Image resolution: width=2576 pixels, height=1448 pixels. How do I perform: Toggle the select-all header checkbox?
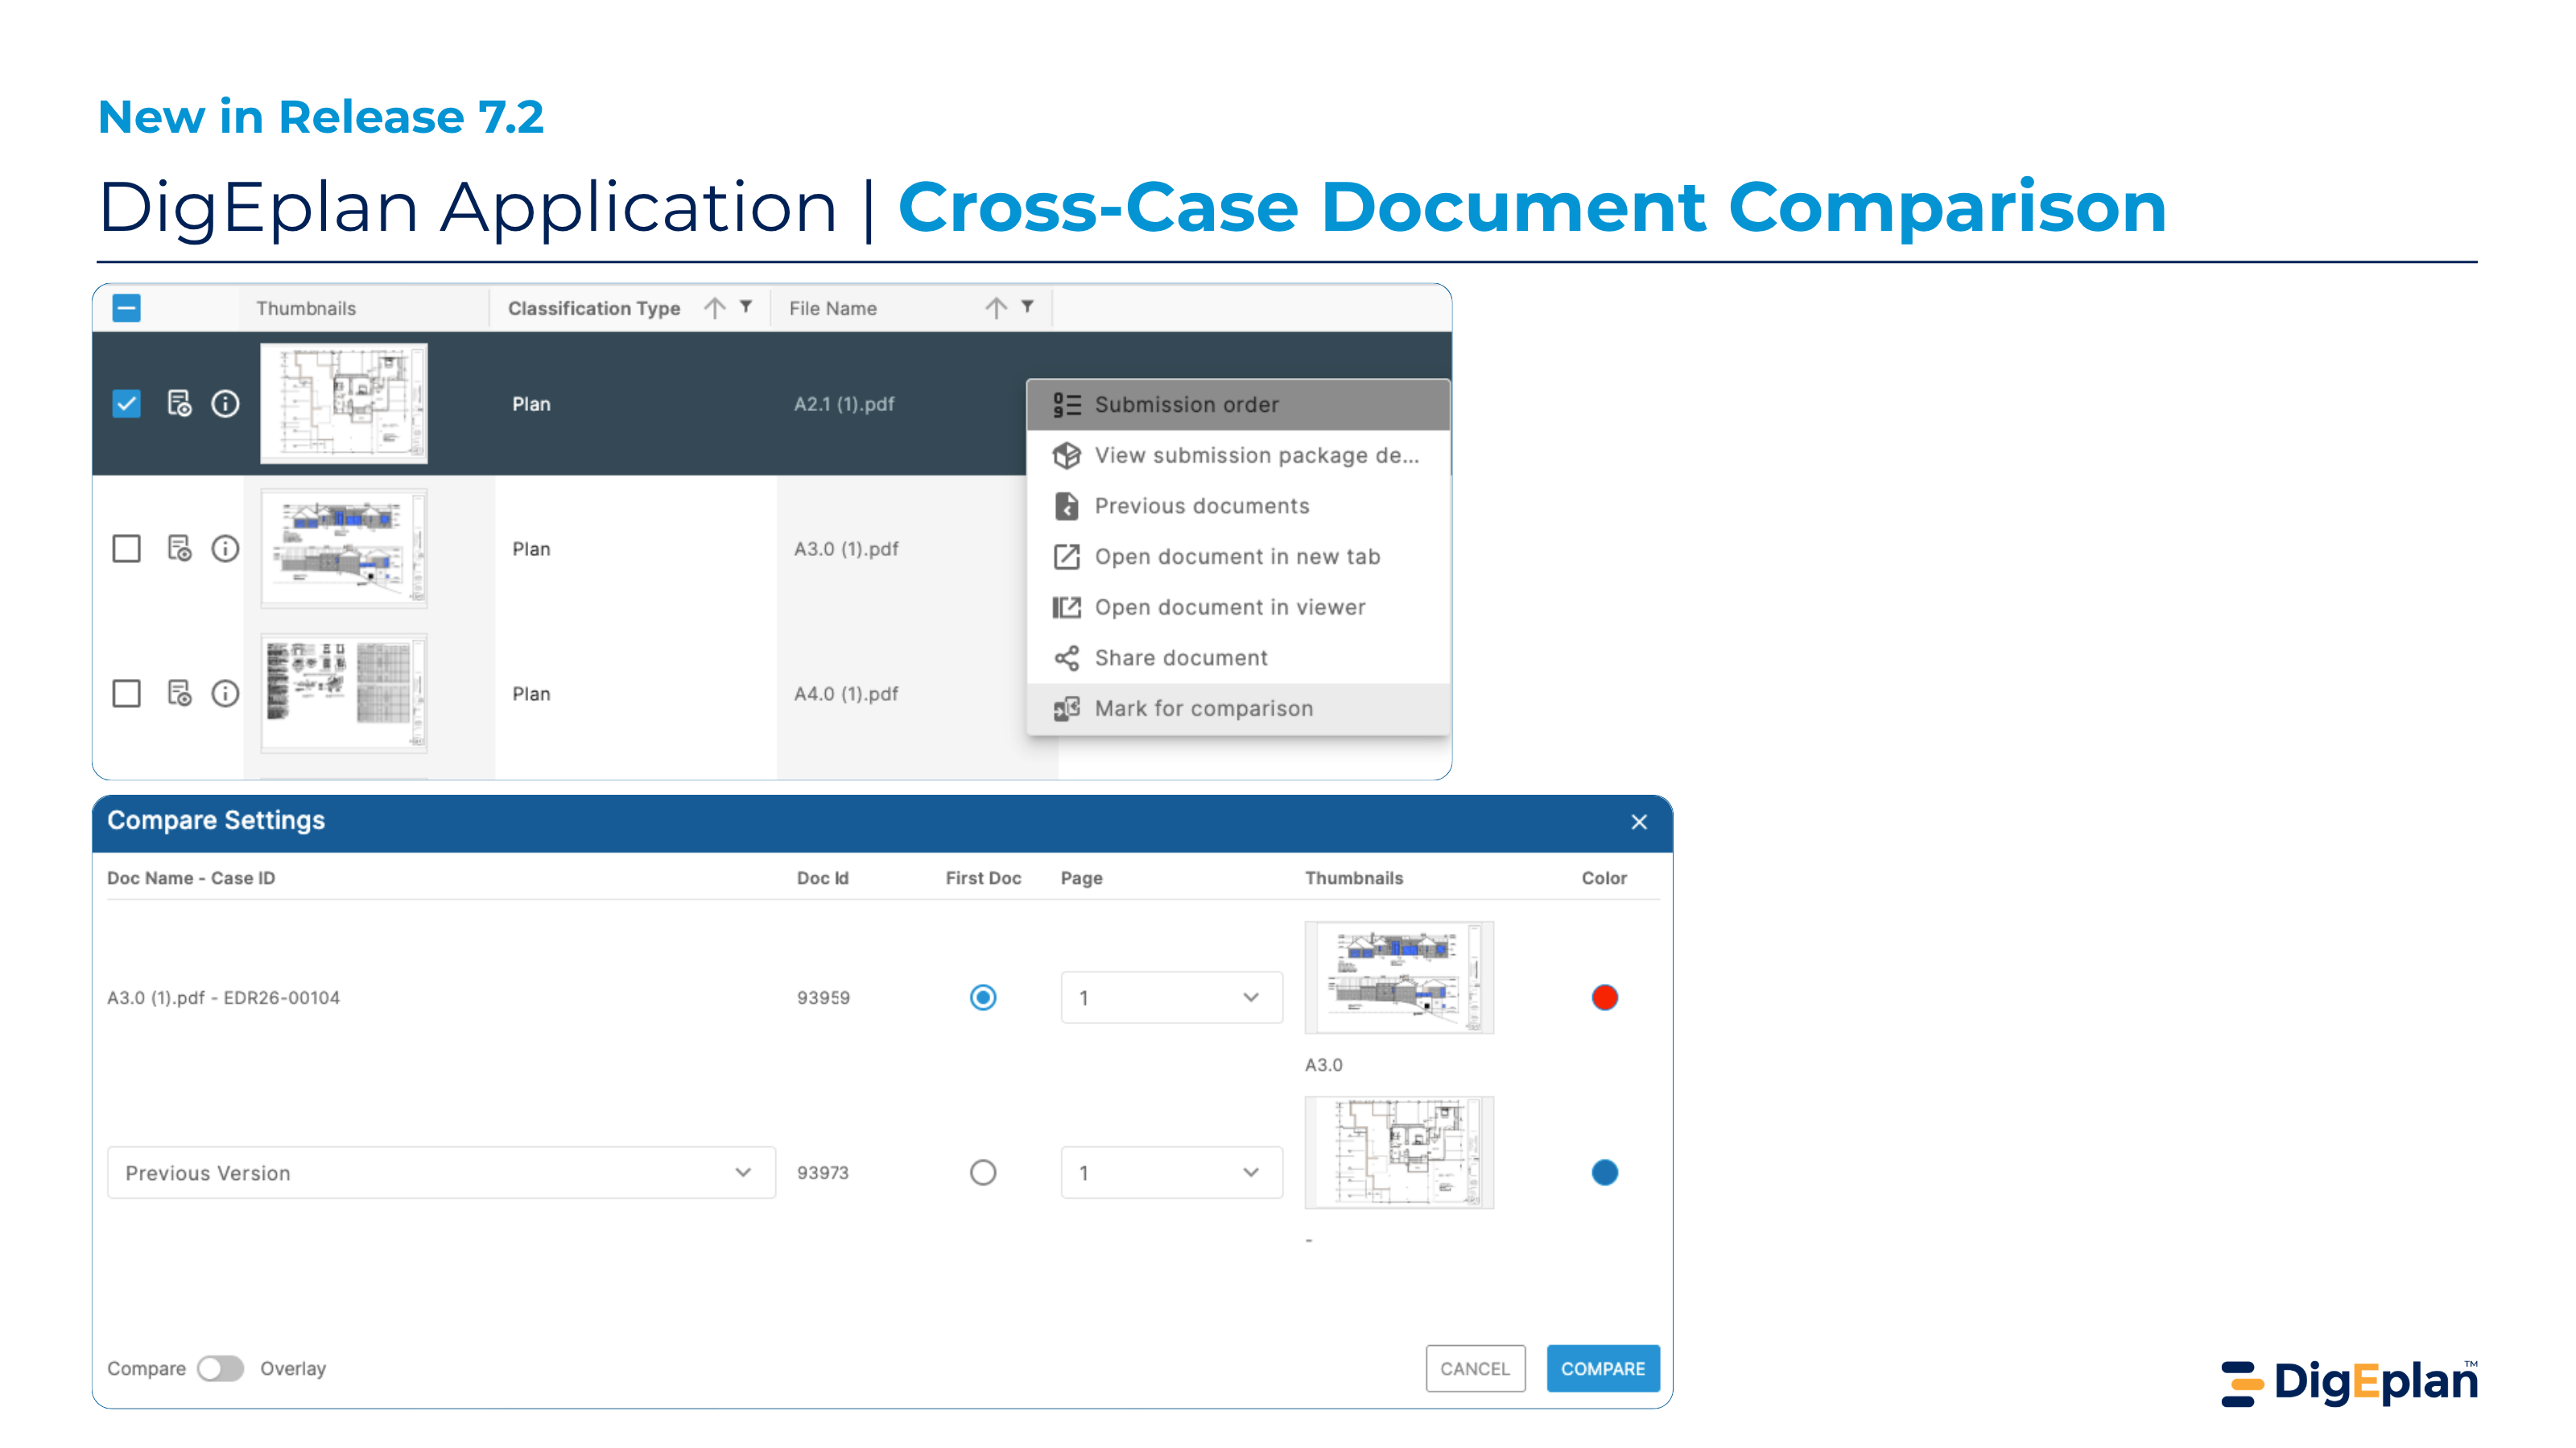126,308
